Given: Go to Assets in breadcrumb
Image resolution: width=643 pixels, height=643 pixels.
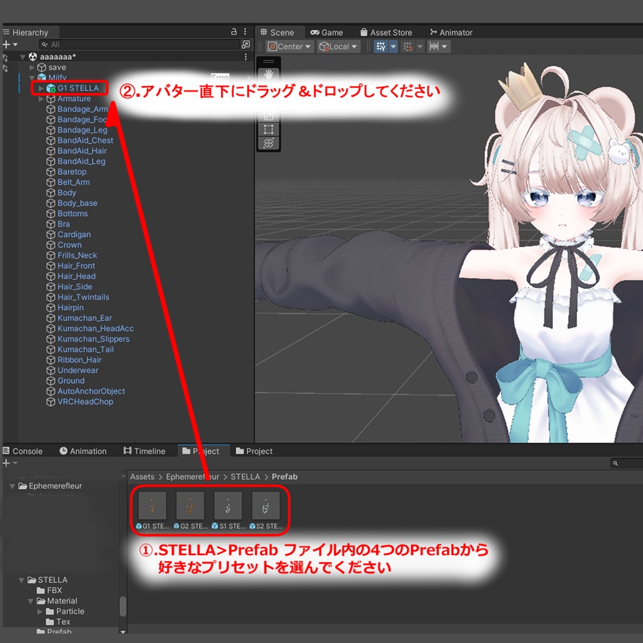Looking at the screenshot, I should pos(142,477).
